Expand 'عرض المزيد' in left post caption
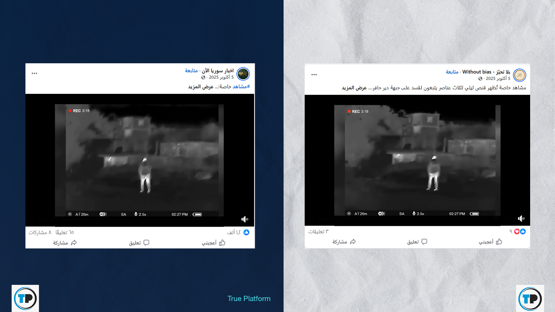 point(201,87)
